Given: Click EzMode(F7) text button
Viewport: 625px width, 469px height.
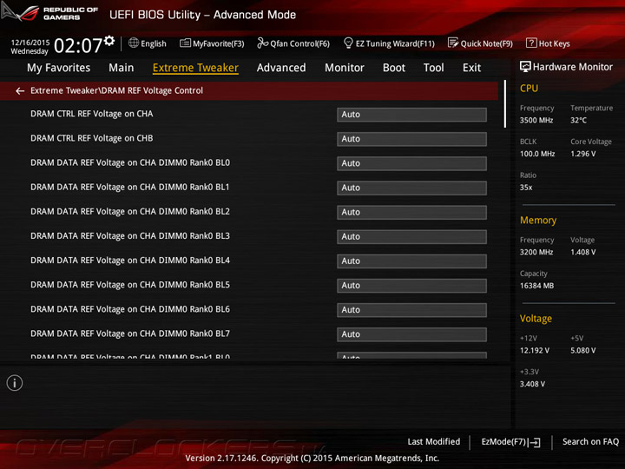Looking at the screenshot, I should [503, 441].
